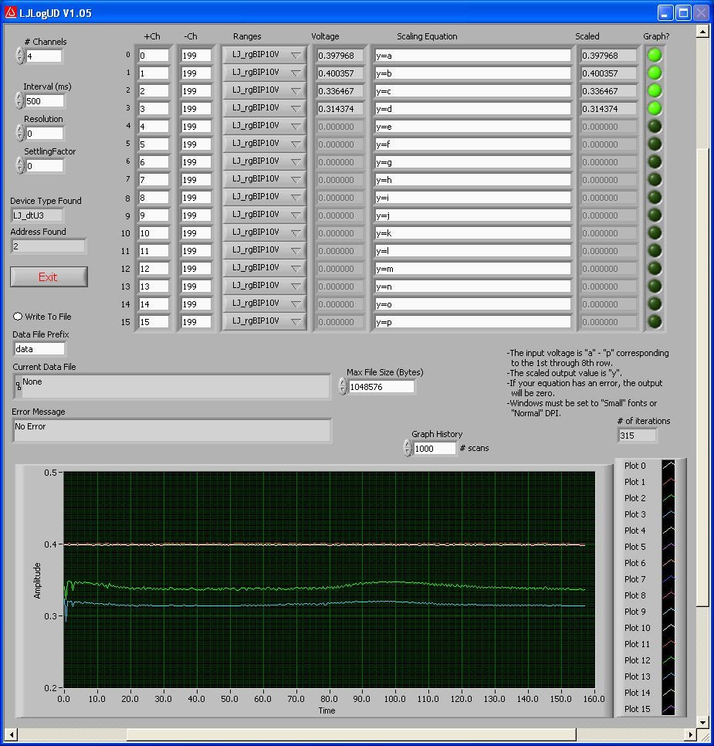Click the Exit button
The image size is (714, 746).
[48, 276]
